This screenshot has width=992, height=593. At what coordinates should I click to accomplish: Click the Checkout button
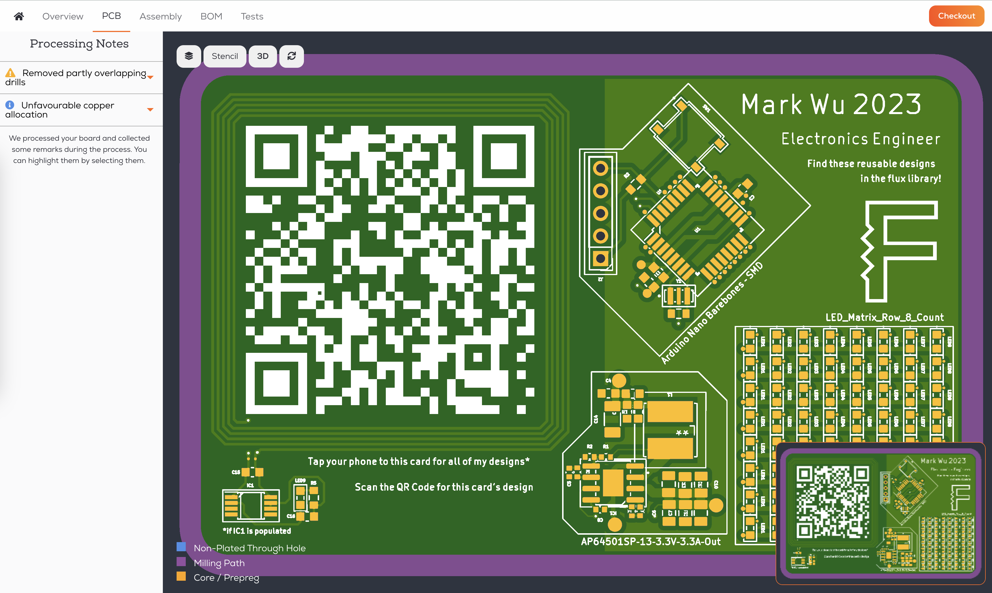[956, 16]
